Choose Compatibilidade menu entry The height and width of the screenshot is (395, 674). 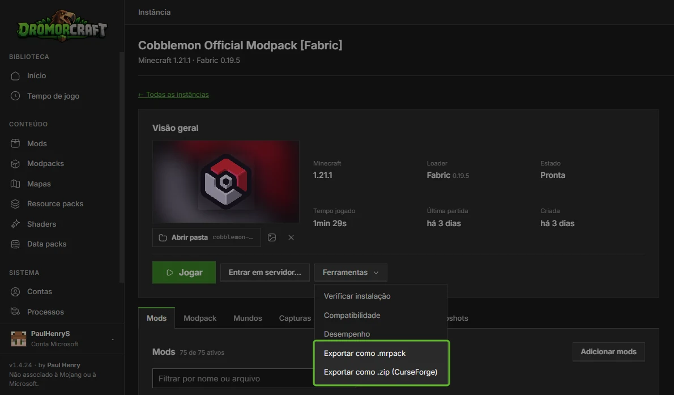352,316
